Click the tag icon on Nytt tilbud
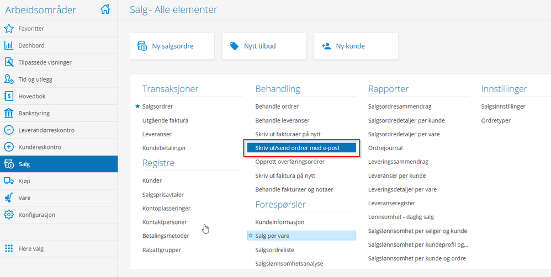This screenshot has height=277, width=551. tap(234, 46)
